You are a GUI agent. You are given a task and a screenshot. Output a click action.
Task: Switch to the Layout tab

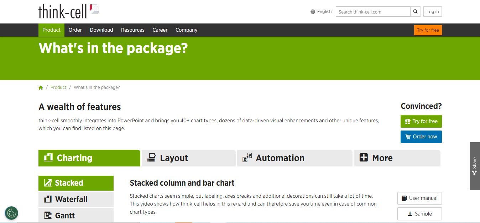188,158
